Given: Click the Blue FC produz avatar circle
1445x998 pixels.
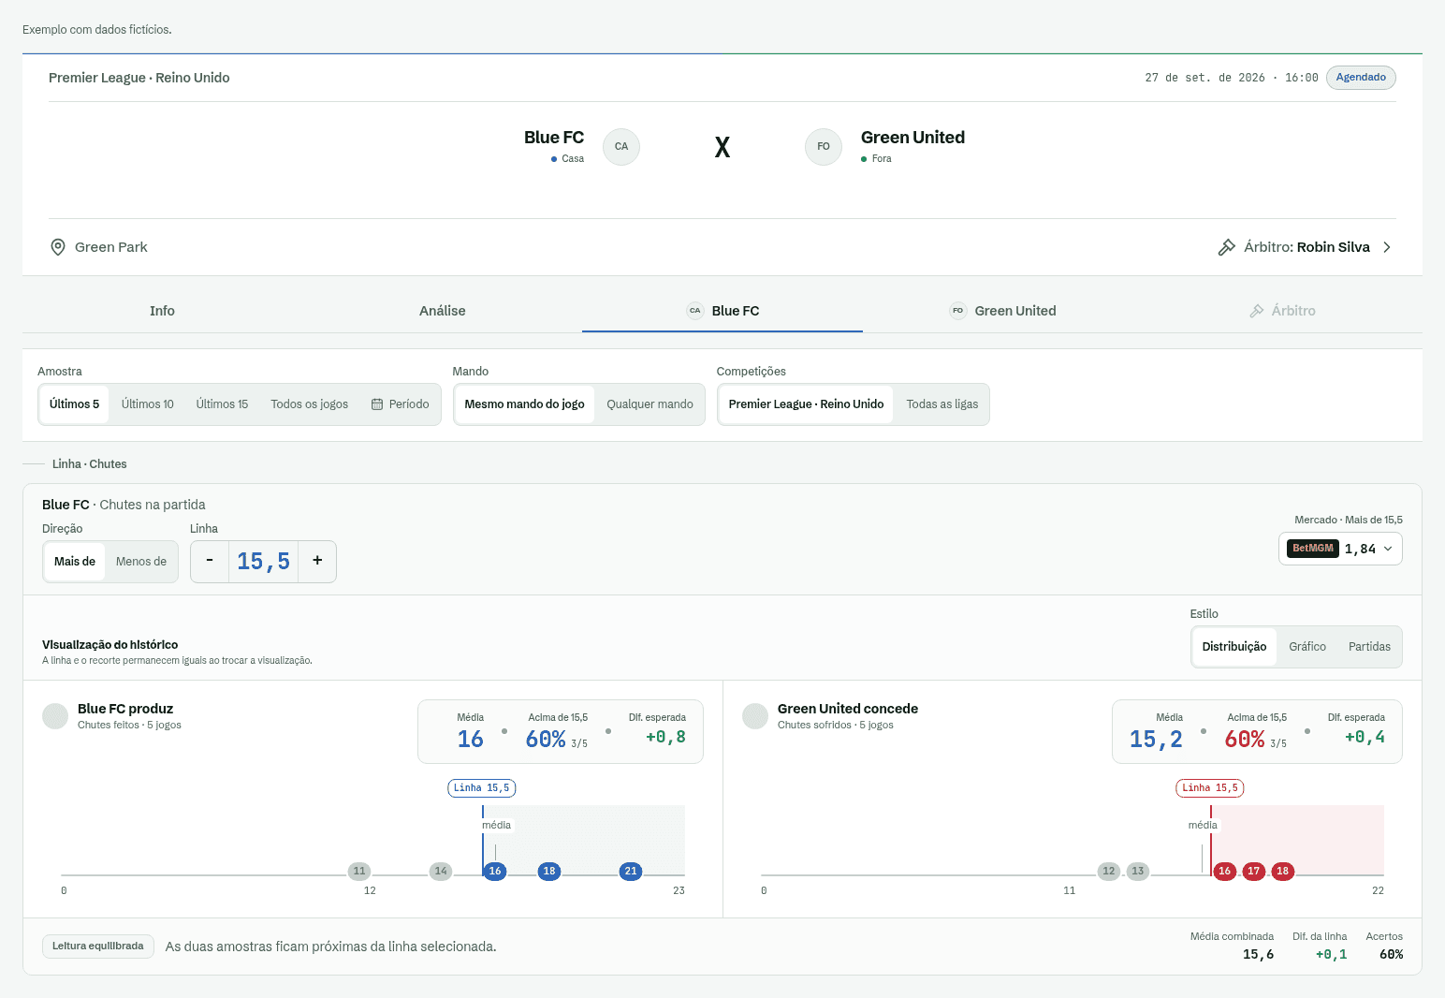Looking at the screenshot, I should pos(55,716).
